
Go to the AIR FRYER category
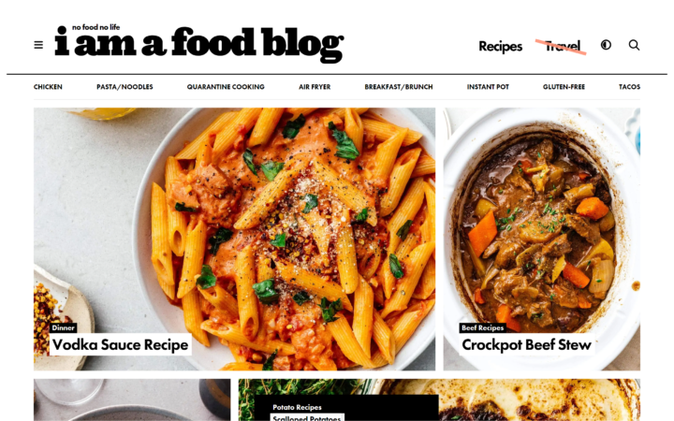(315, 87)
